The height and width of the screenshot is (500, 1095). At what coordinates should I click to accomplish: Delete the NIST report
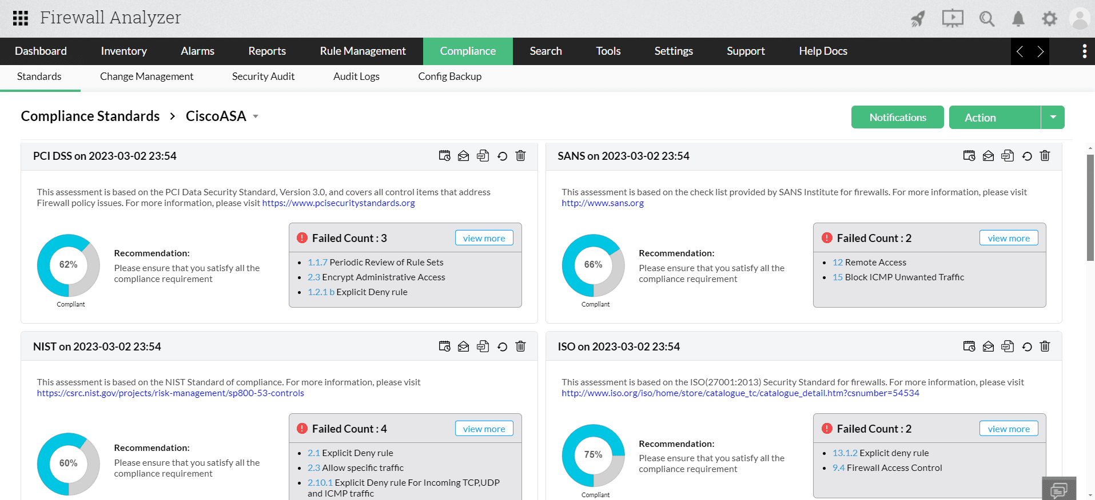point(520,346)
